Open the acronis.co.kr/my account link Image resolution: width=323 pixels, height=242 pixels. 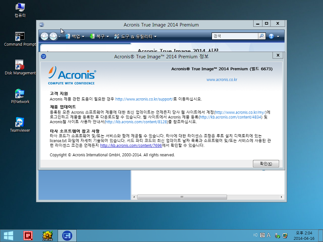point(241,112)
